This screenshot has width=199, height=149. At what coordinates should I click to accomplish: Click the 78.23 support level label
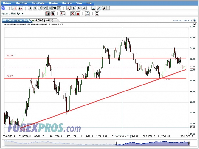tap(10, 76)
